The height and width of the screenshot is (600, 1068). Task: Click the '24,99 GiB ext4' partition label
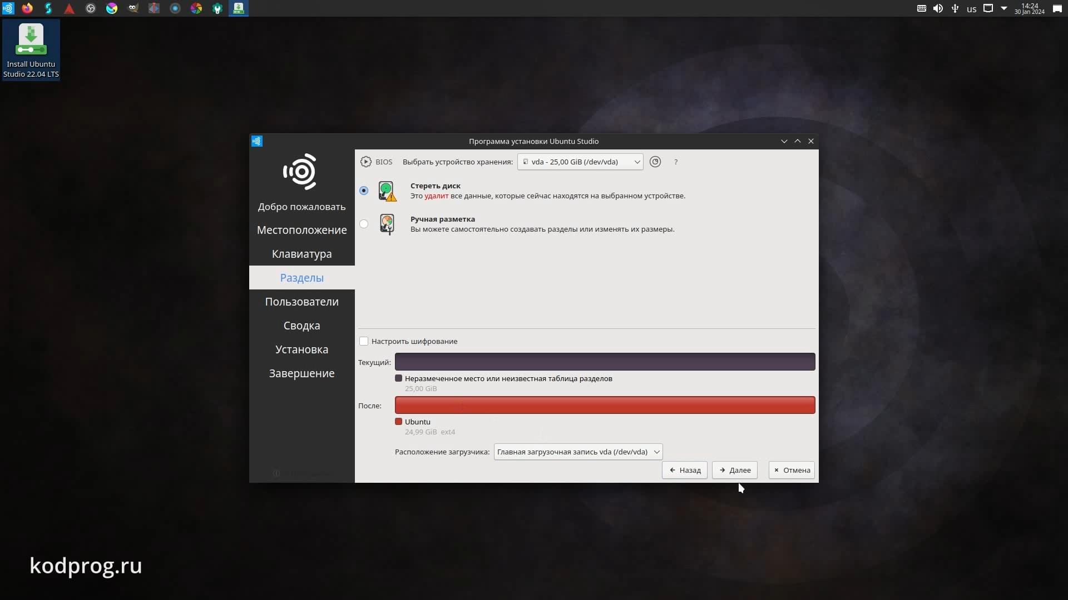coord(430,432)
